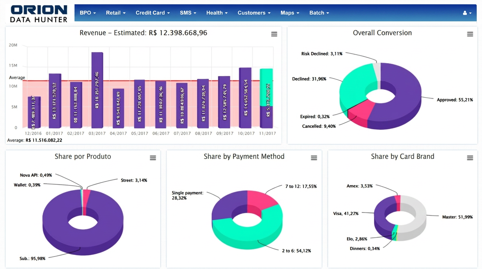482x269 pixels.
Task: Open the Revenue chart hamburger menu
Action: click(x=274, y=34)
